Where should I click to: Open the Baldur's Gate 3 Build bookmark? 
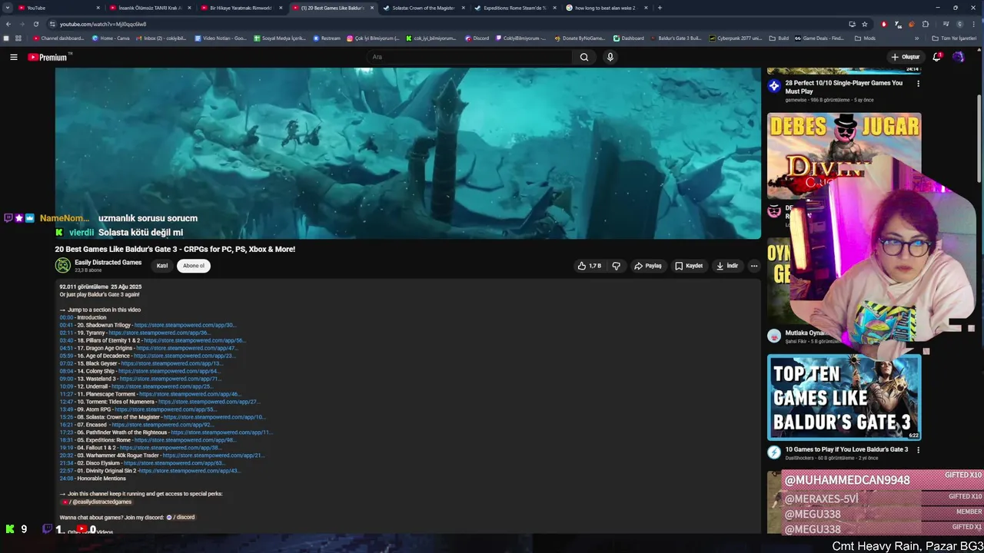[x=676, y=38]
